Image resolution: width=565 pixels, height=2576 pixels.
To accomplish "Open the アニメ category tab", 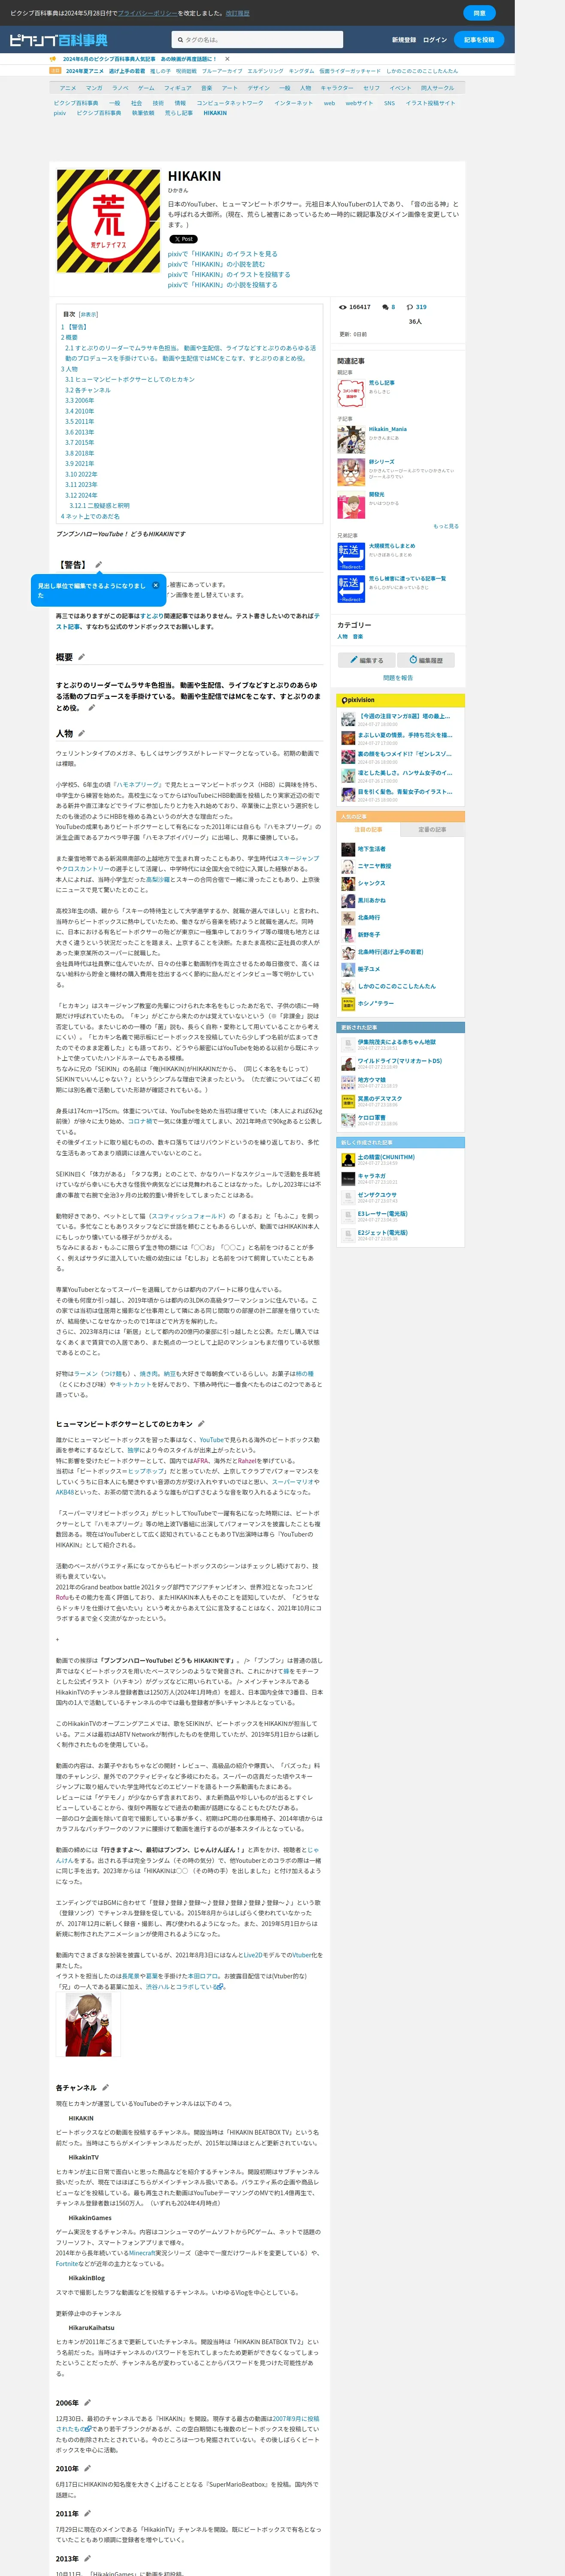I will point(68,88).
